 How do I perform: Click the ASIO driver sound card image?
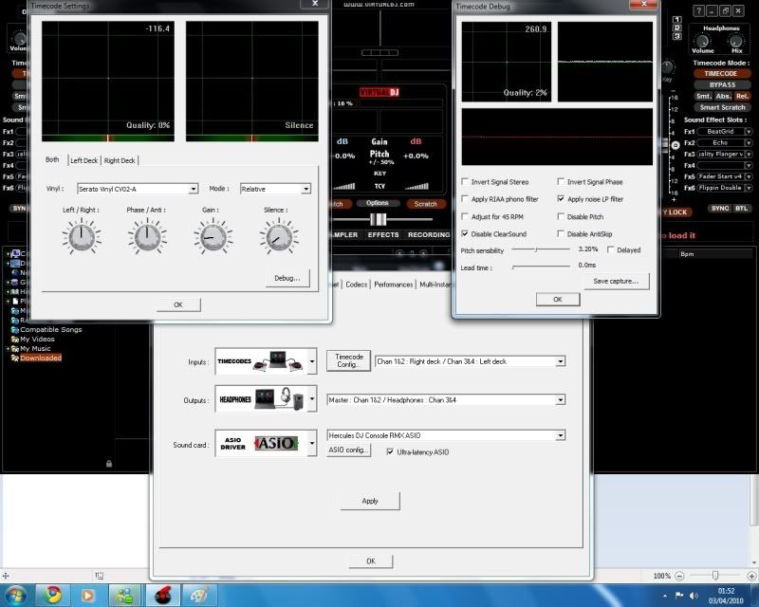tap(261, 443)
